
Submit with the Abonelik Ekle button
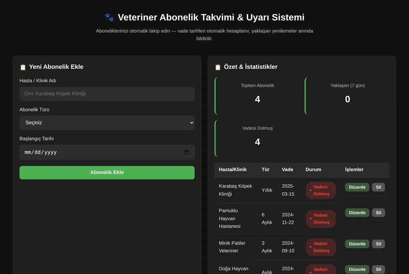107,172
